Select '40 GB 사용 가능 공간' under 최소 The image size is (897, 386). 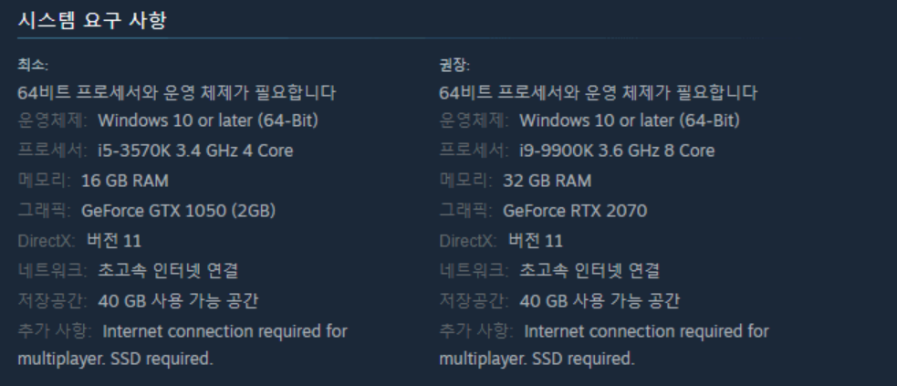pyautogui.click(x=178, y=301)
